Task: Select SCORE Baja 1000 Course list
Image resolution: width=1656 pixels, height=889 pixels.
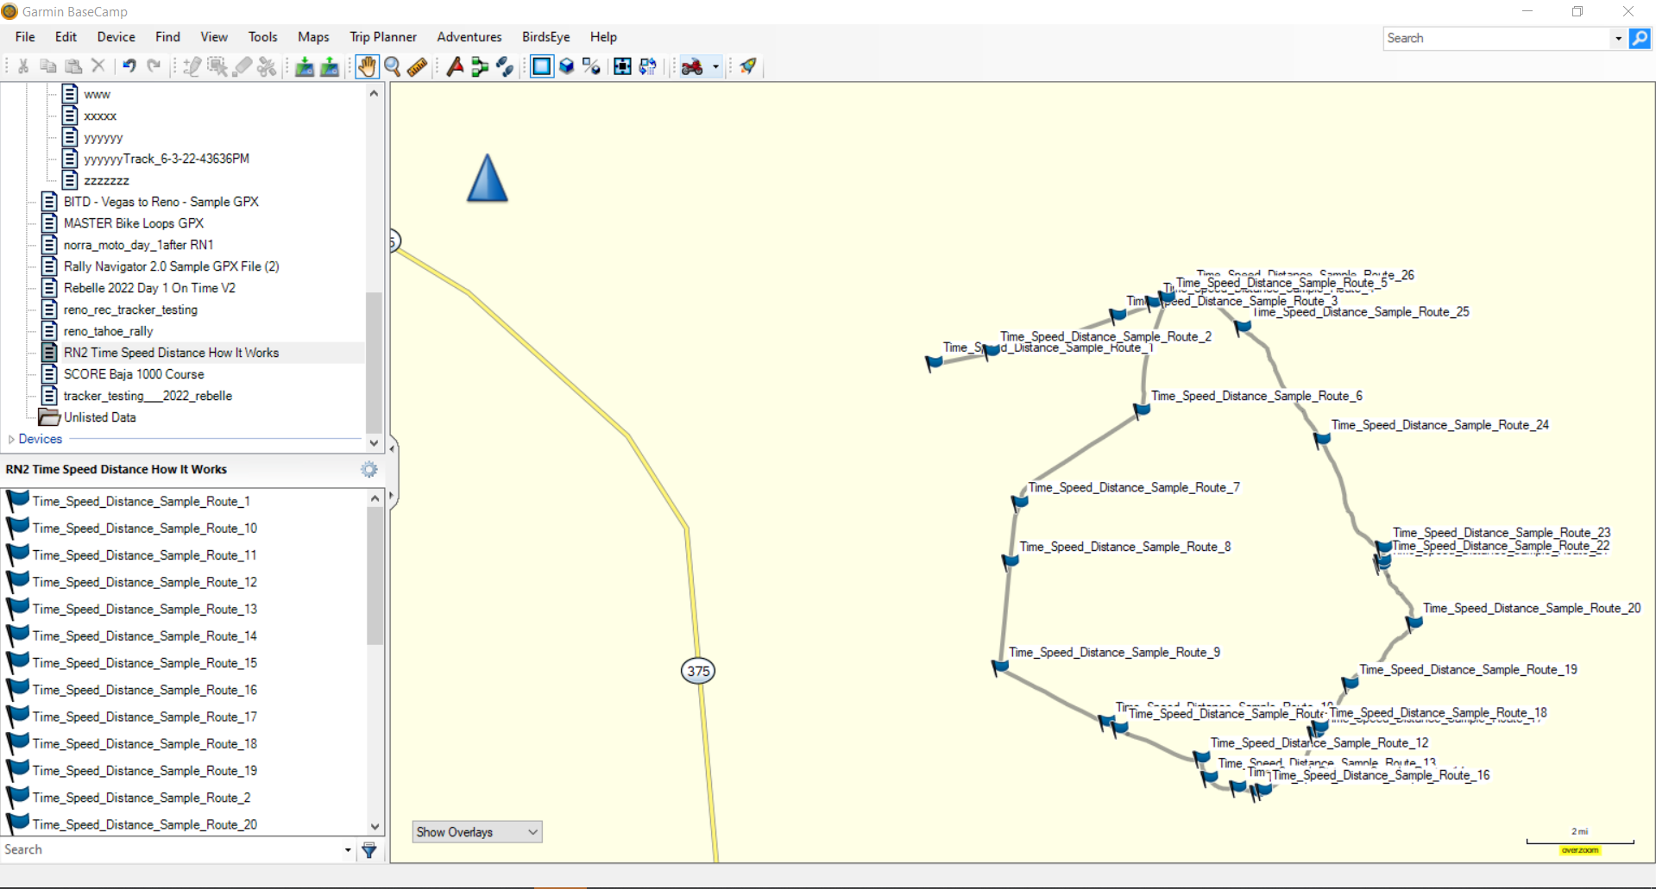Action: [x=134, y=374]
